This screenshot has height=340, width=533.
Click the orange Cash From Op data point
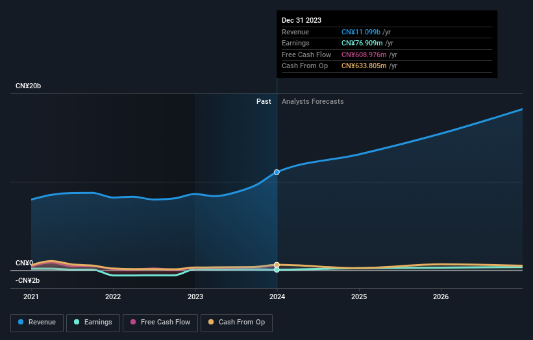click(277, 265)
